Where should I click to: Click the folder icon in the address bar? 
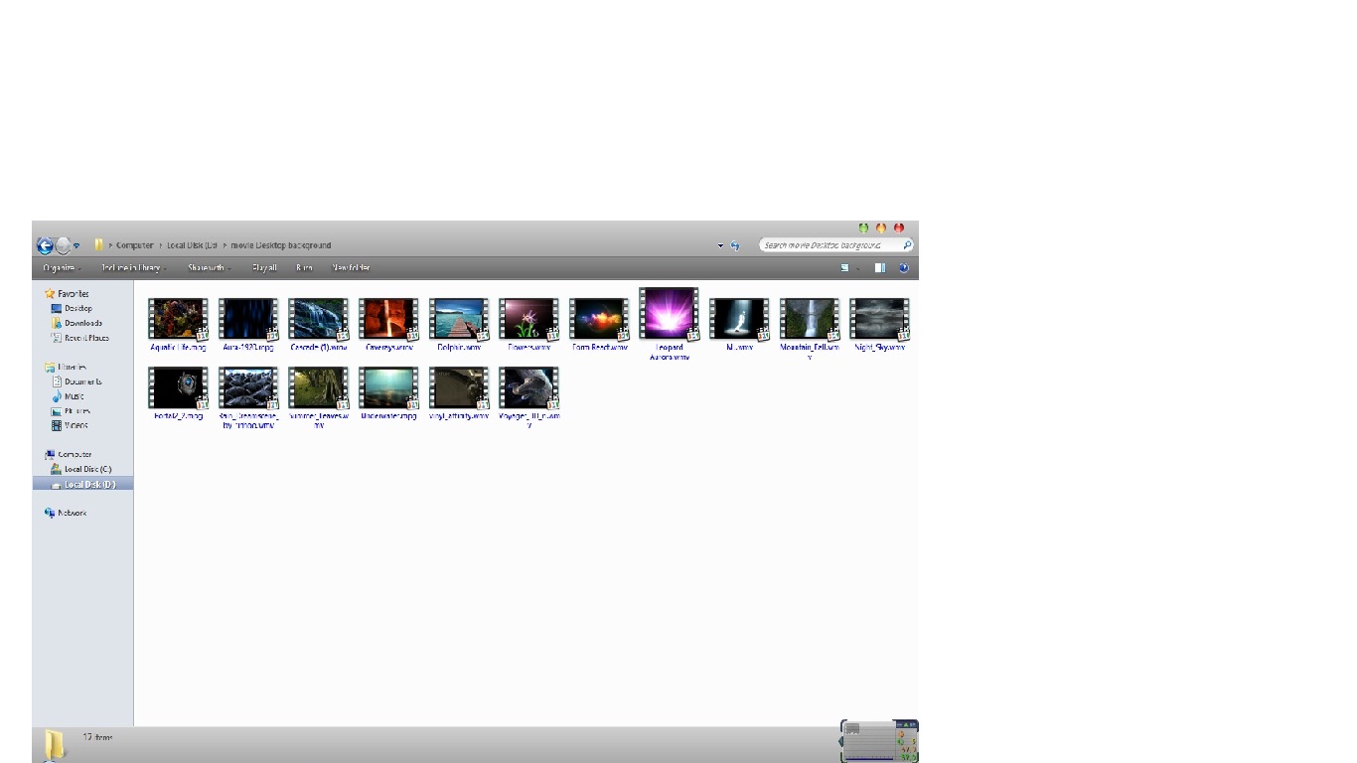pyautogui.click(x=98, y=245)
